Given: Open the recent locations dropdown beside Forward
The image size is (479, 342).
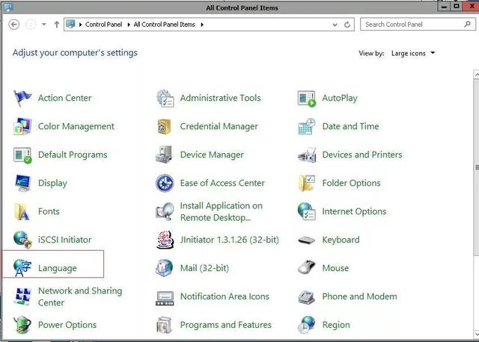Looking at the screenshot, I should (44, 25).
